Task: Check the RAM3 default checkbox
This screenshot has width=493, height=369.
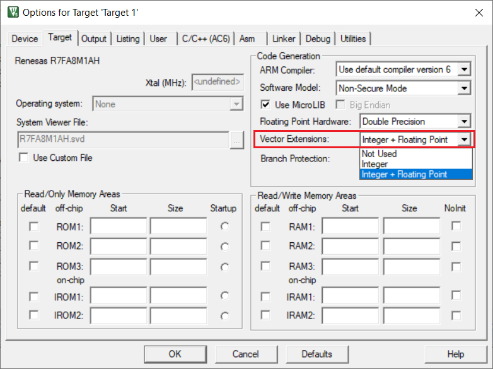Action: tap(265, 266)
